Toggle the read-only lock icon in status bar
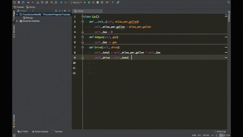 213,135
